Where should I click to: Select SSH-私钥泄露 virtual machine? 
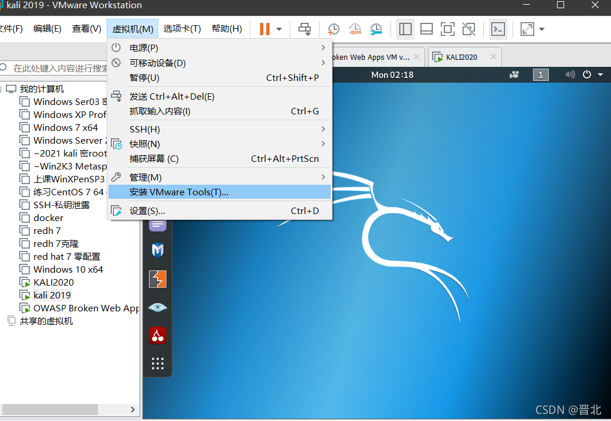click(x=62, y=205)
